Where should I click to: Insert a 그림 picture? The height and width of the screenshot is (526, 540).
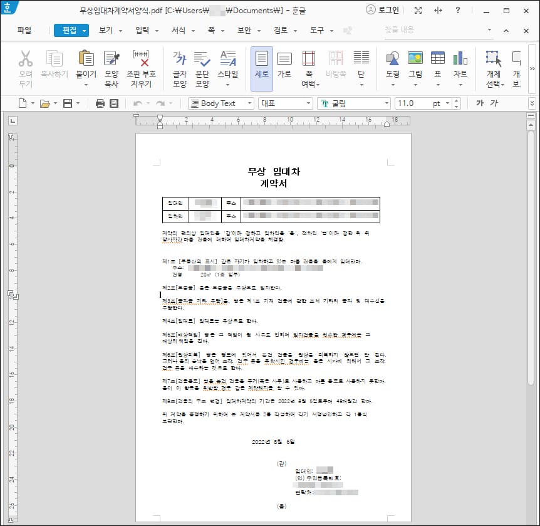(415, 58)
